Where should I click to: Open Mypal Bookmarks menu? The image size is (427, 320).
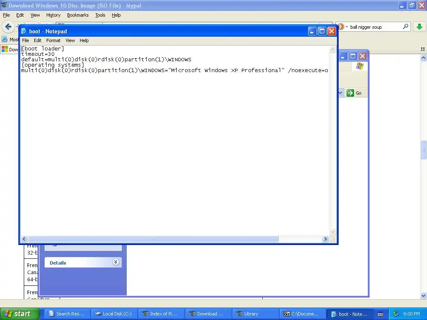point(78,15)
